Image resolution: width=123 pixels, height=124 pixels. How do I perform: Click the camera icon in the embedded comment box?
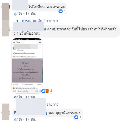(14, 91)
